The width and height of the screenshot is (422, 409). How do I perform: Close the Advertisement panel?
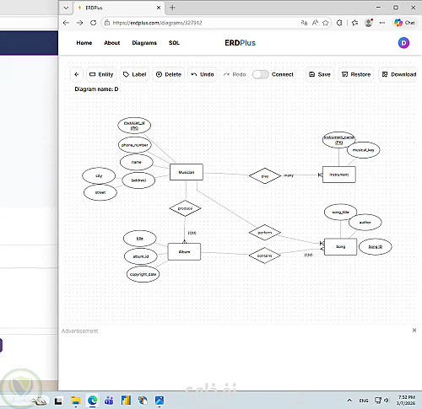pyautogui.click(x=414, y=330)
